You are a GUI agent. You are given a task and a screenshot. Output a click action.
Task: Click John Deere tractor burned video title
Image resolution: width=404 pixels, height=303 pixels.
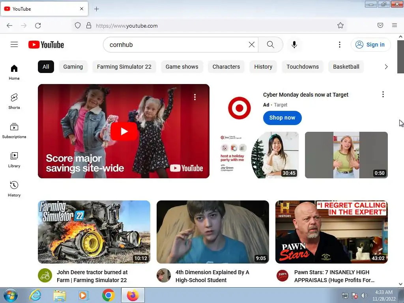click(x=92, y=276)
